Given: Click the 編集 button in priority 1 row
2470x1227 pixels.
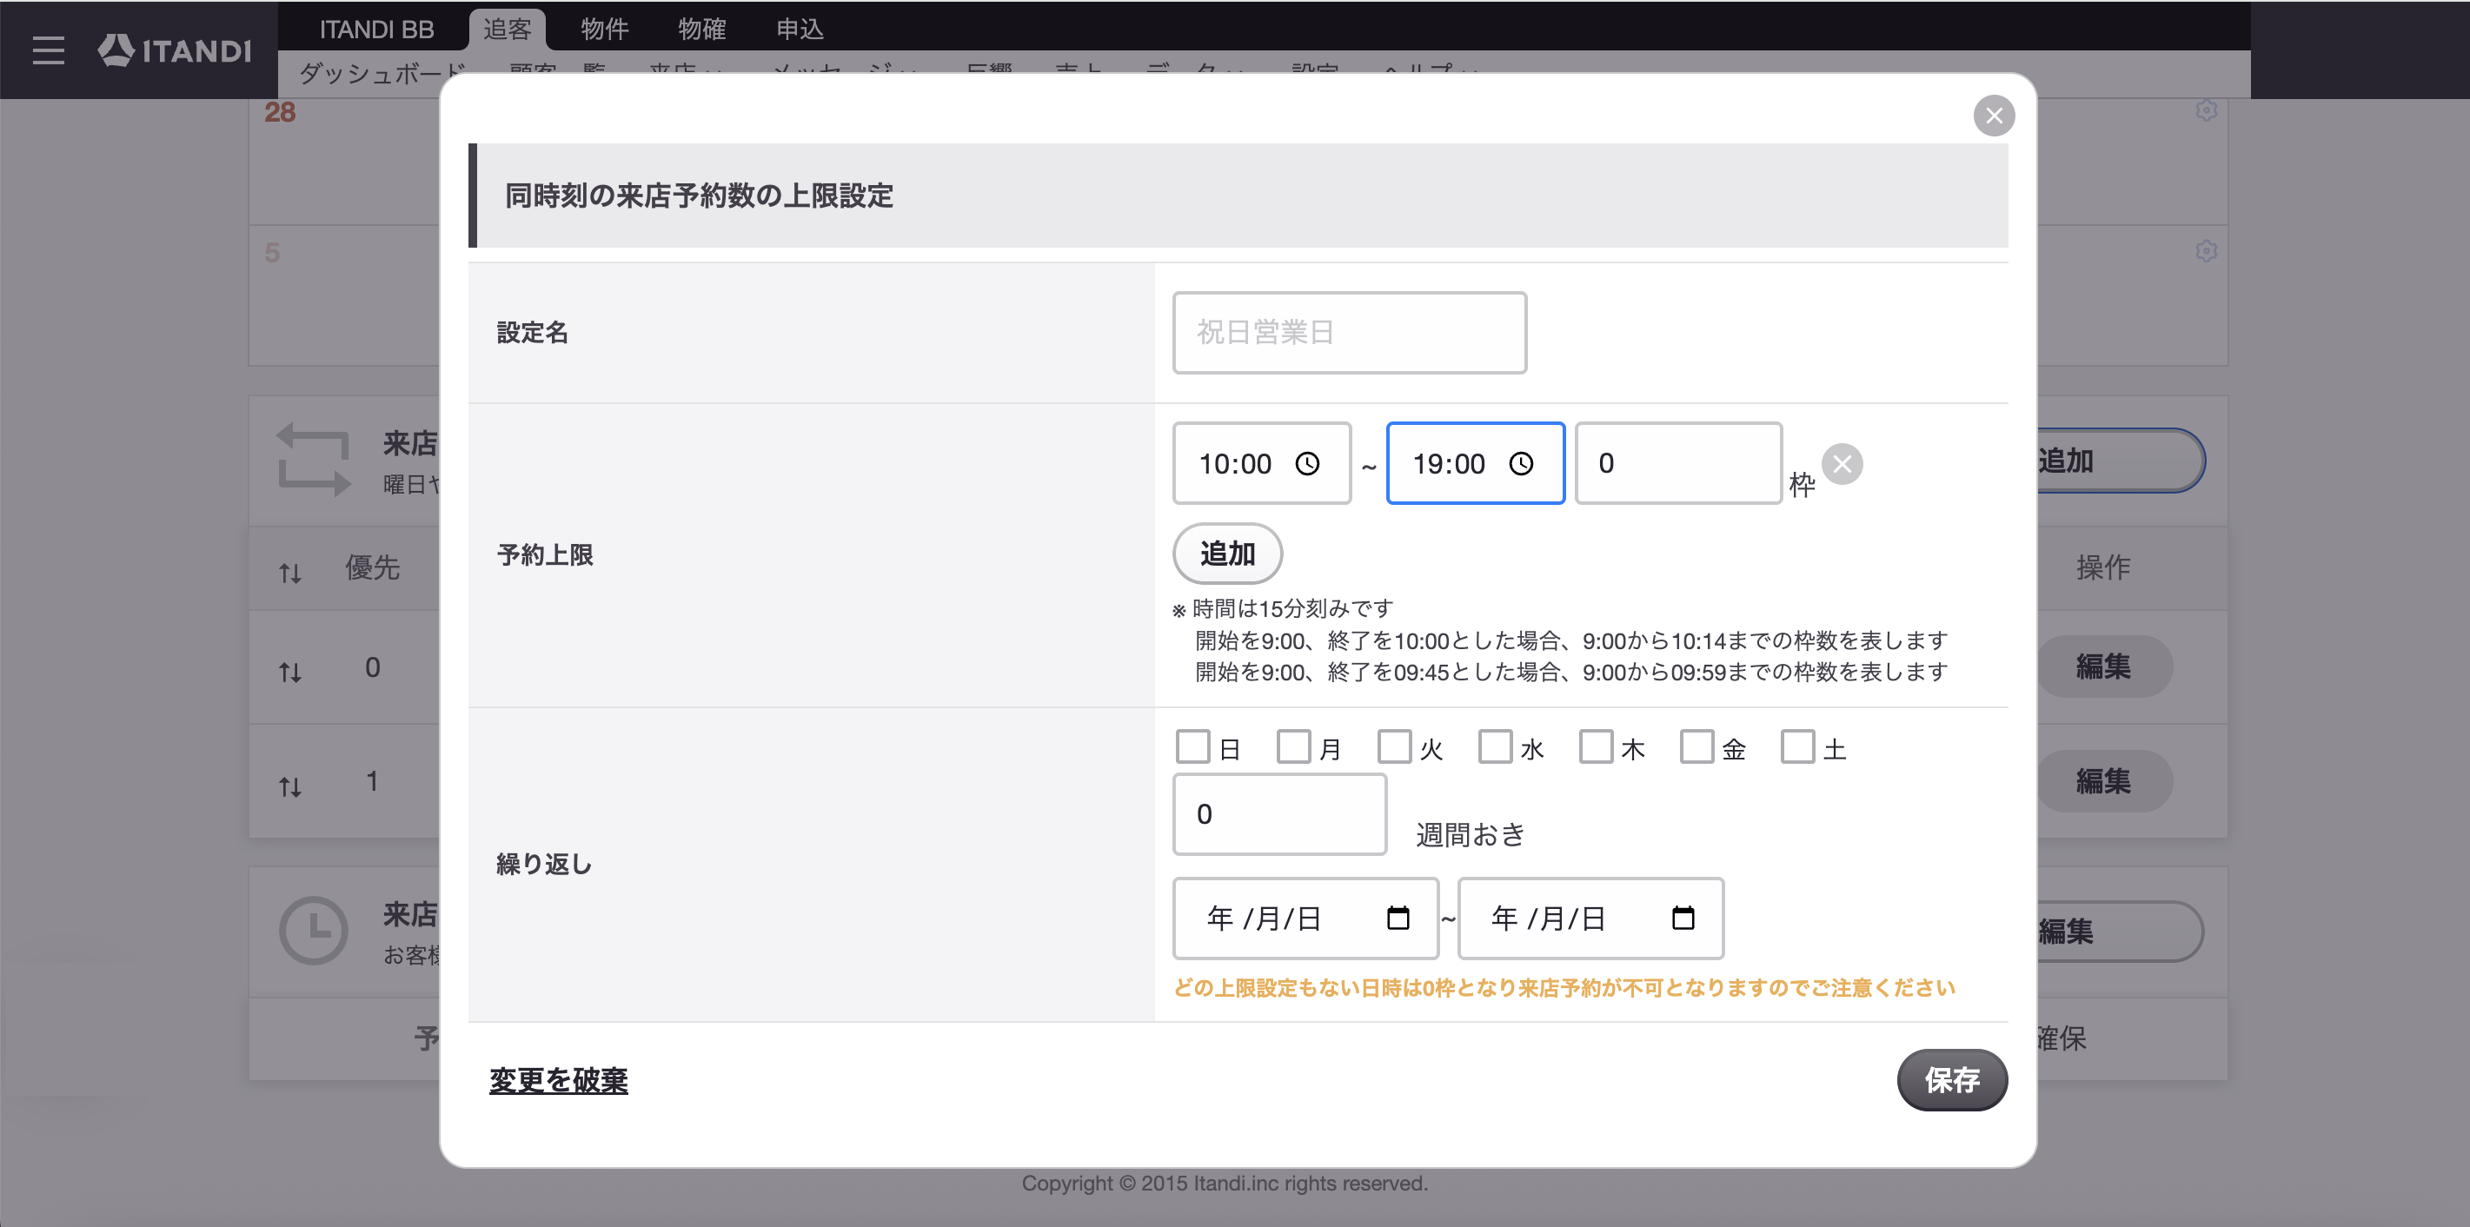Looking at the screenshot, I should 2102,781.
